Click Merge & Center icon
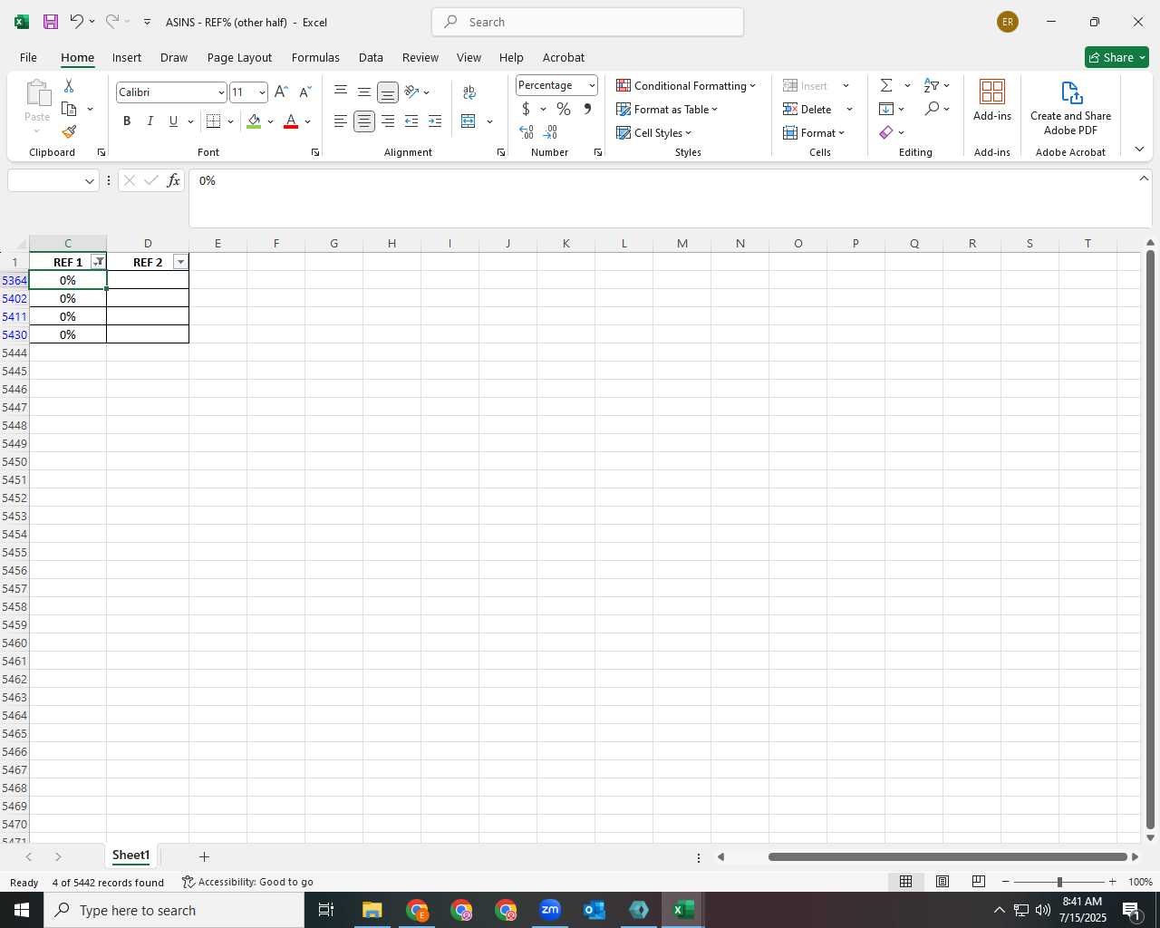1160x928 pixels. coord(469,121)
